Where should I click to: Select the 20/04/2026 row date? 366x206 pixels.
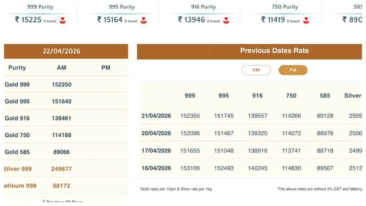(x=156, y=133)
